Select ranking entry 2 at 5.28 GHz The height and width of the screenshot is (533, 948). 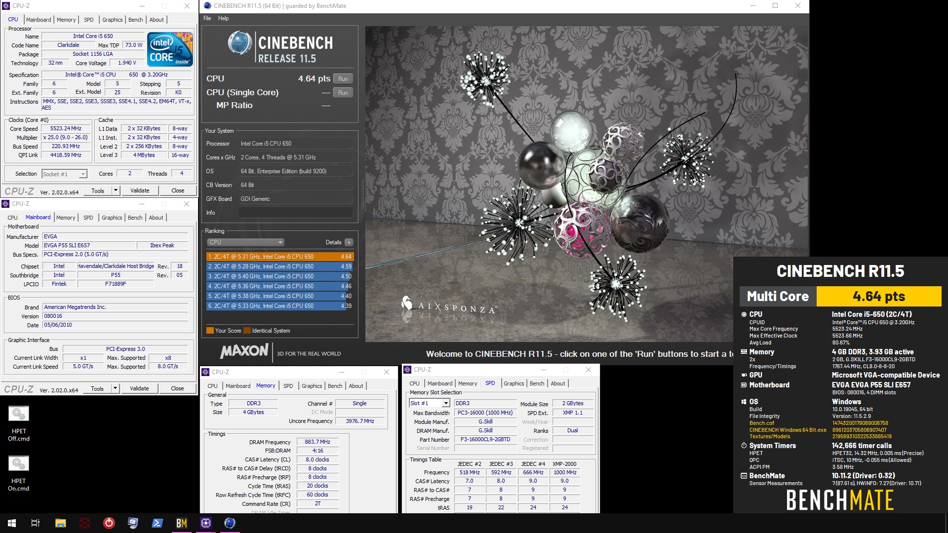point(280,266)
